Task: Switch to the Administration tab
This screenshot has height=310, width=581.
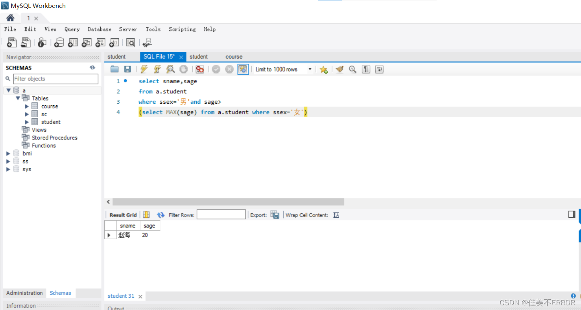Action: point(24,293)
